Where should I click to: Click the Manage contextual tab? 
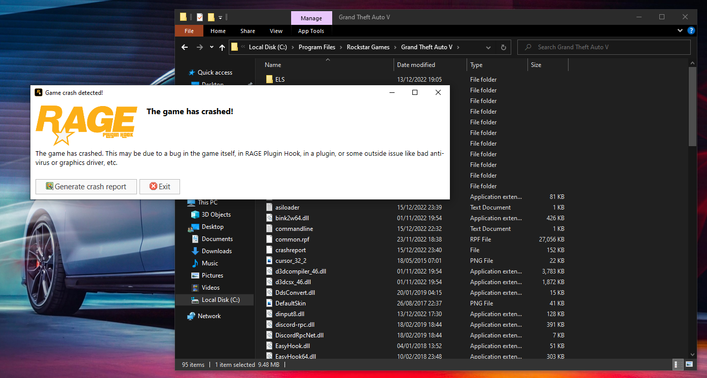click(311, 18)
